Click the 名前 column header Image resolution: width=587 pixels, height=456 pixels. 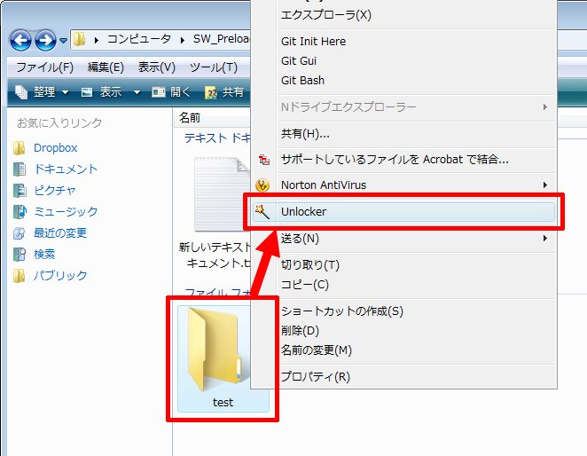[190, 118]
